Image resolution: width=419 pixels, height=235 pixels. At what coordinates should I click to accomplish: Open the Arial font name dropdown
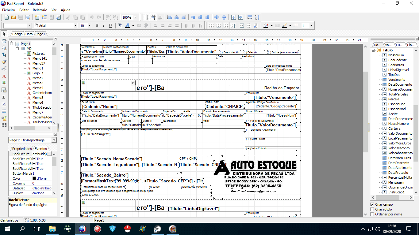click(75, 26)
